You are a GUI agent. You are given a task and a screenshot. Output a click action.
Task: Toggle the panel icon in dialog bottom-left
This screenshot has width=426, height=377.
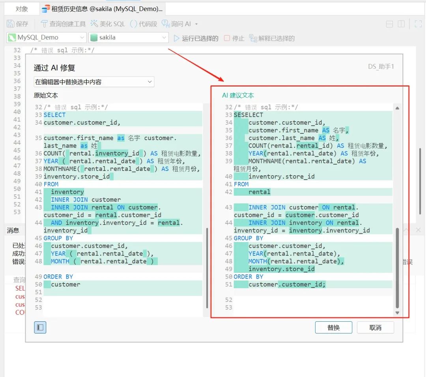click(40, 328)
